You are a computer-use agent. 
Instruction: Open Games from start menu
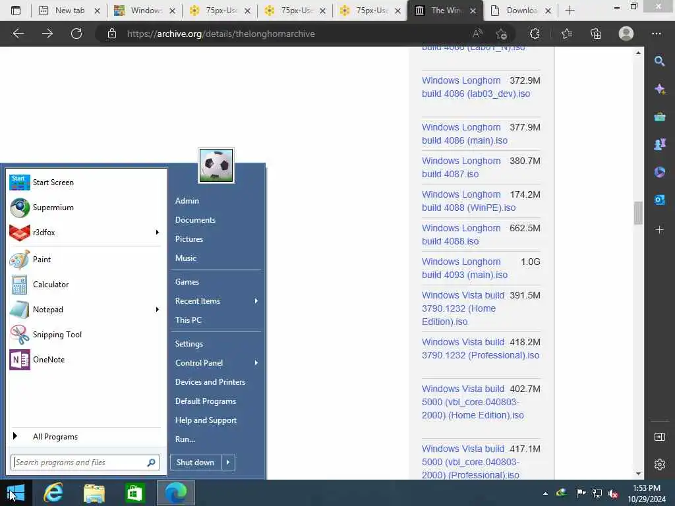pyautogui.click(x=187, y=282)
